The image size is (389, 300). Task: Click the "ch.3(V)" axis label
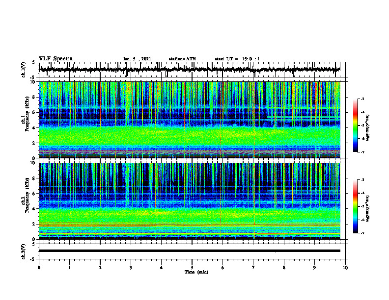24,252
